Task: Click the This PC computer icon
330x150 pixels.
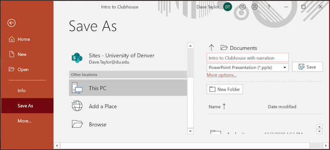Action: [77, 88]
